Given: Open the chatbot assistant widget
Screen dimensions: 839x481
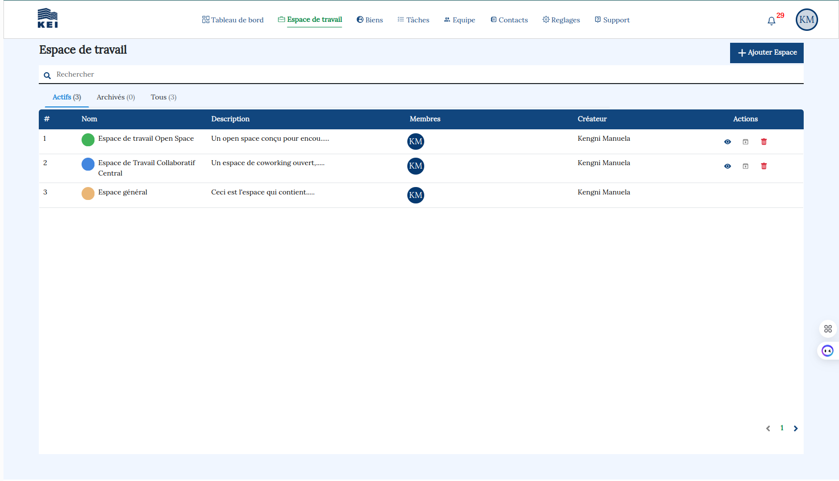Looking at the screenshot, I should coord(828,351).
